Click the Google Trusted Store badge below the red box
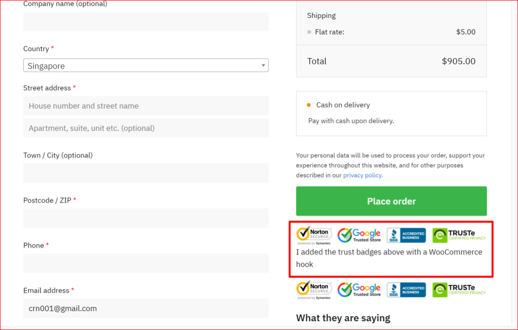The image size is (518, 330). 359,290
